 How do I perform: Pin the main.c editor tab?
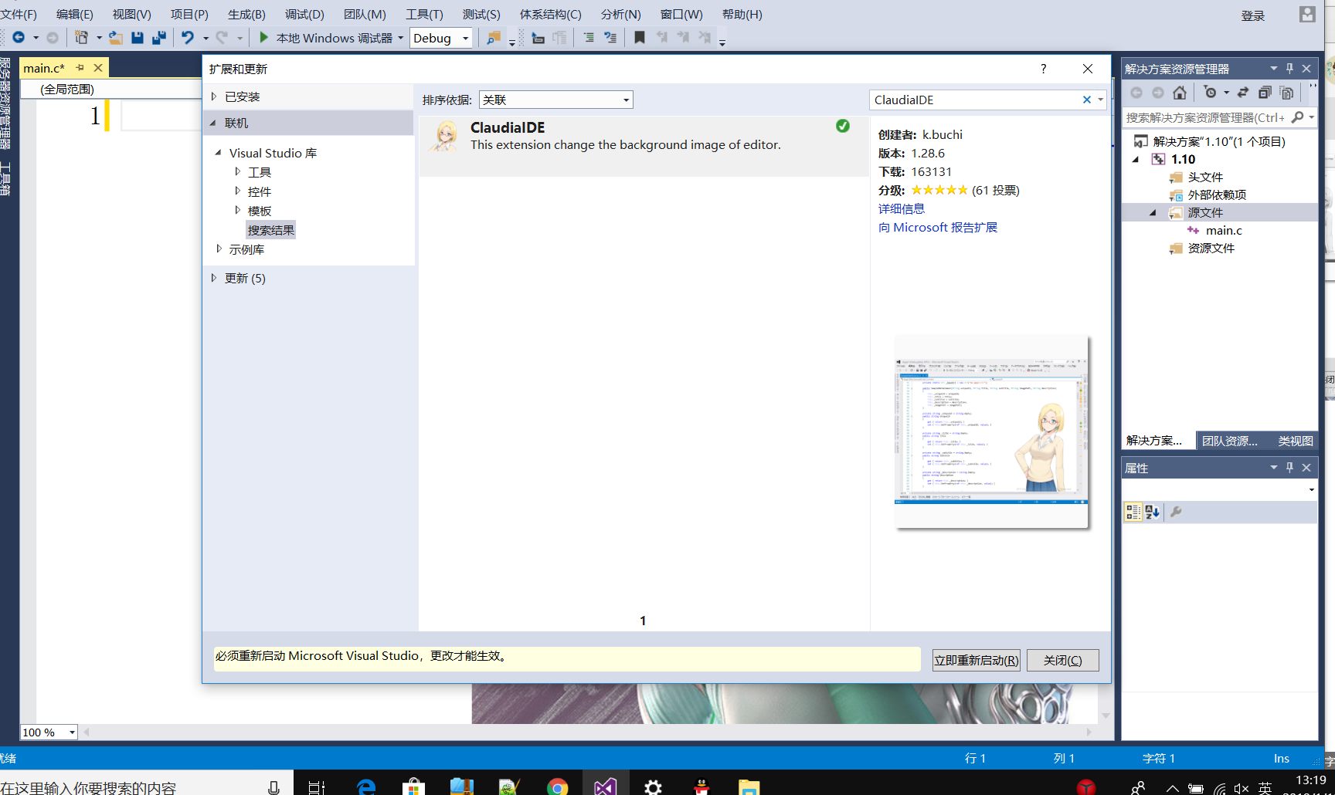(x=80, y=68)
